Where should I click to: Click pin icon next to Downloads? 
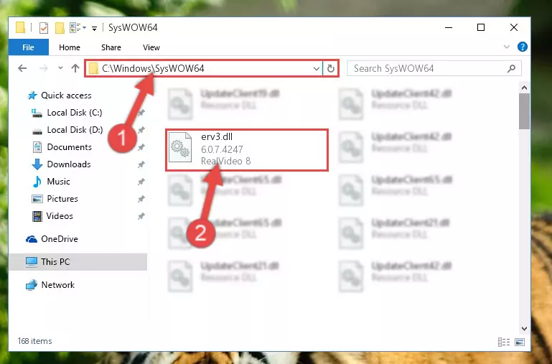(141, 164)
